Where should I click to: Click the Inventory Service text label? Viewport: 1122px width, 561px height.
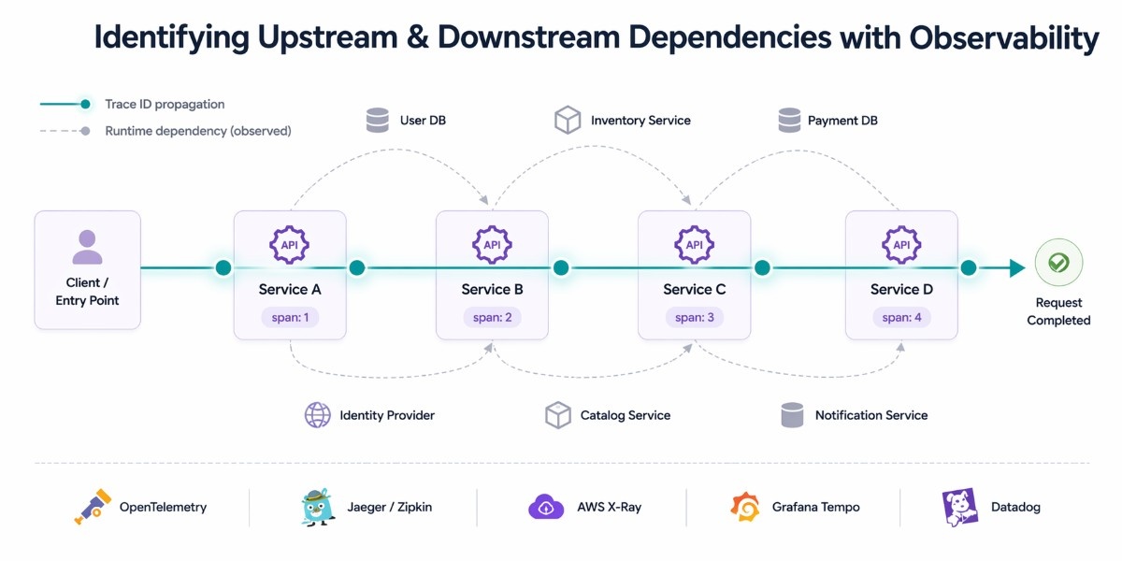click(640, 121)
